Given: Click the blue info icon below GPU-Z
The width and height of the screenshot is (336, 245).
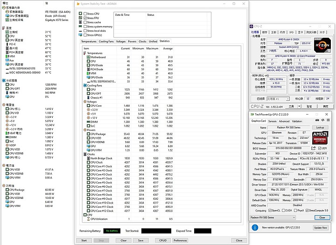Looking at the screenshot, I should coord(255,227).
